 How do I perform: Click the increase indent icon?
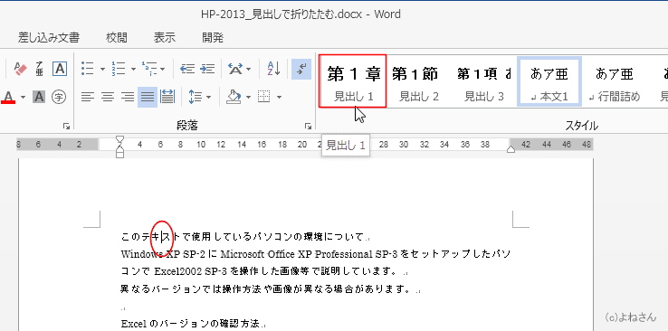click(207, 69)
